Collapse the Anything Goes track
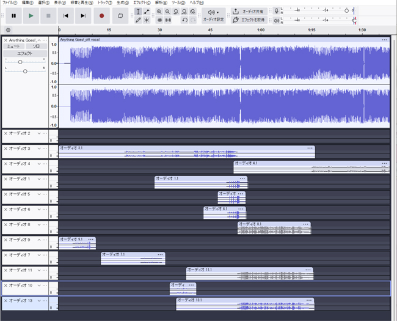The height and width of the screenshot is (321, 397). tap(39, 40)
